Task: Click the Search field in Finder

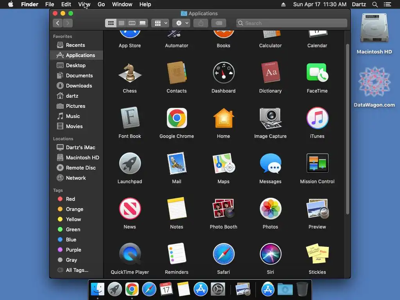Action: 291,23
